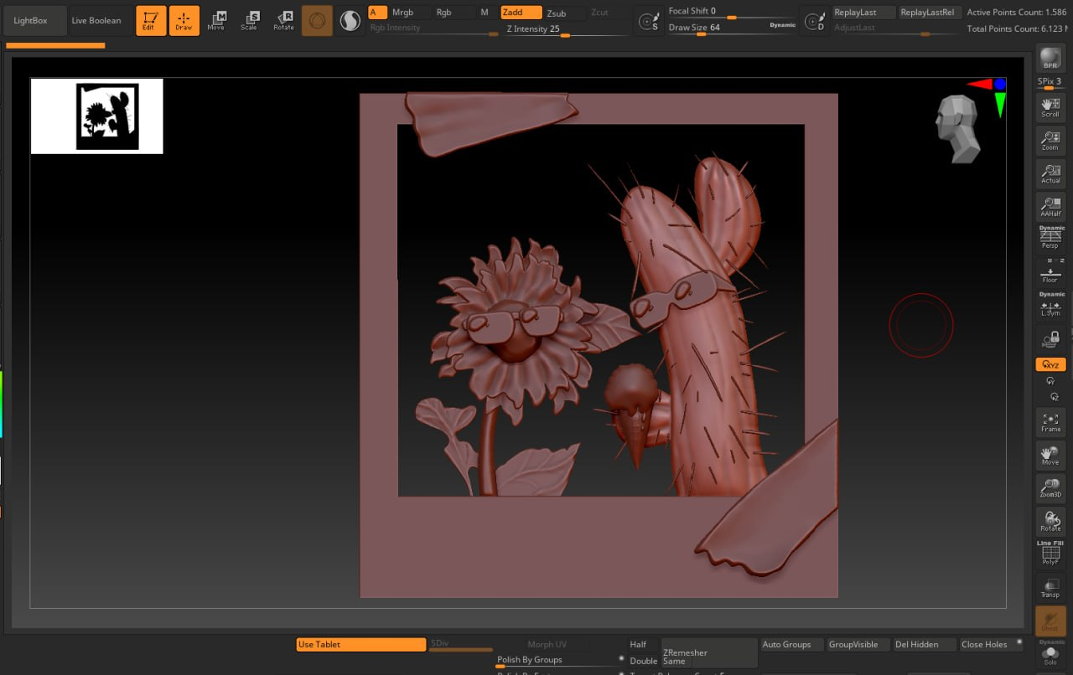Click the Close Holes button
The height and width of the screenshot is (675, 1073).
tap(989, 644)
